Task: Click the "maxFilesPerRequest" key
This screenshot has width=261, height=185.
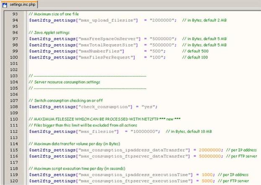Action: click(x=107, y=57)
